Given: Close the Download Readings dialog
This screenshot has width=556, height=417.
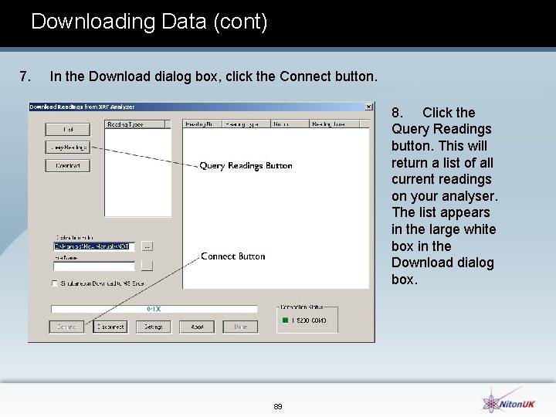Looking at the screenshot, I should click(369, 107).
